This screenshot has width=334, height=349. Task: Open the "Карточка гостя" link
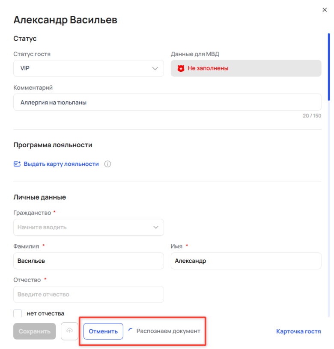tap(298, 331)
